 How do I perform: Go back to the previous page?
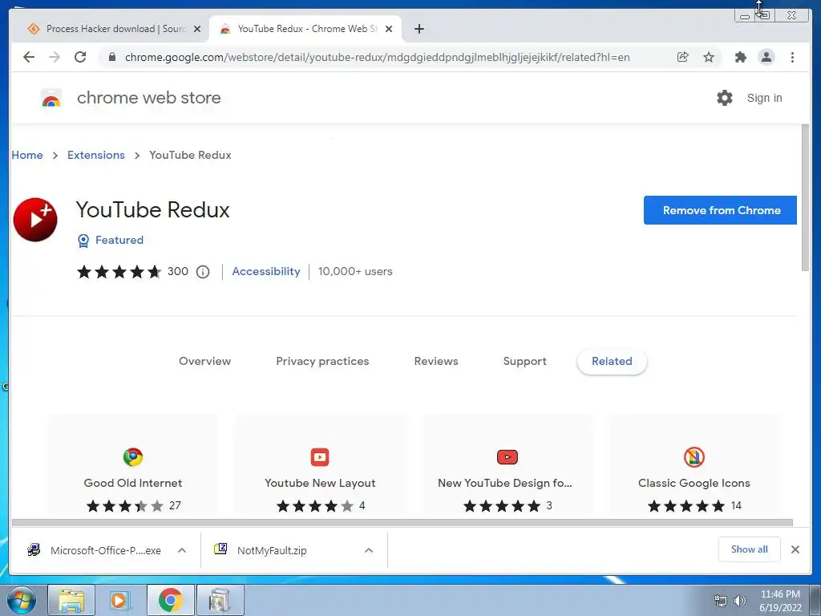[x=29, y=57]
